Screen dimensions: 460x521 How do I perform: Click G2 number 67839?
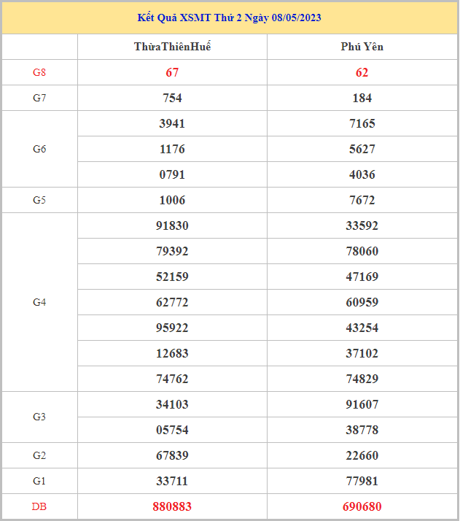(172, 455)
